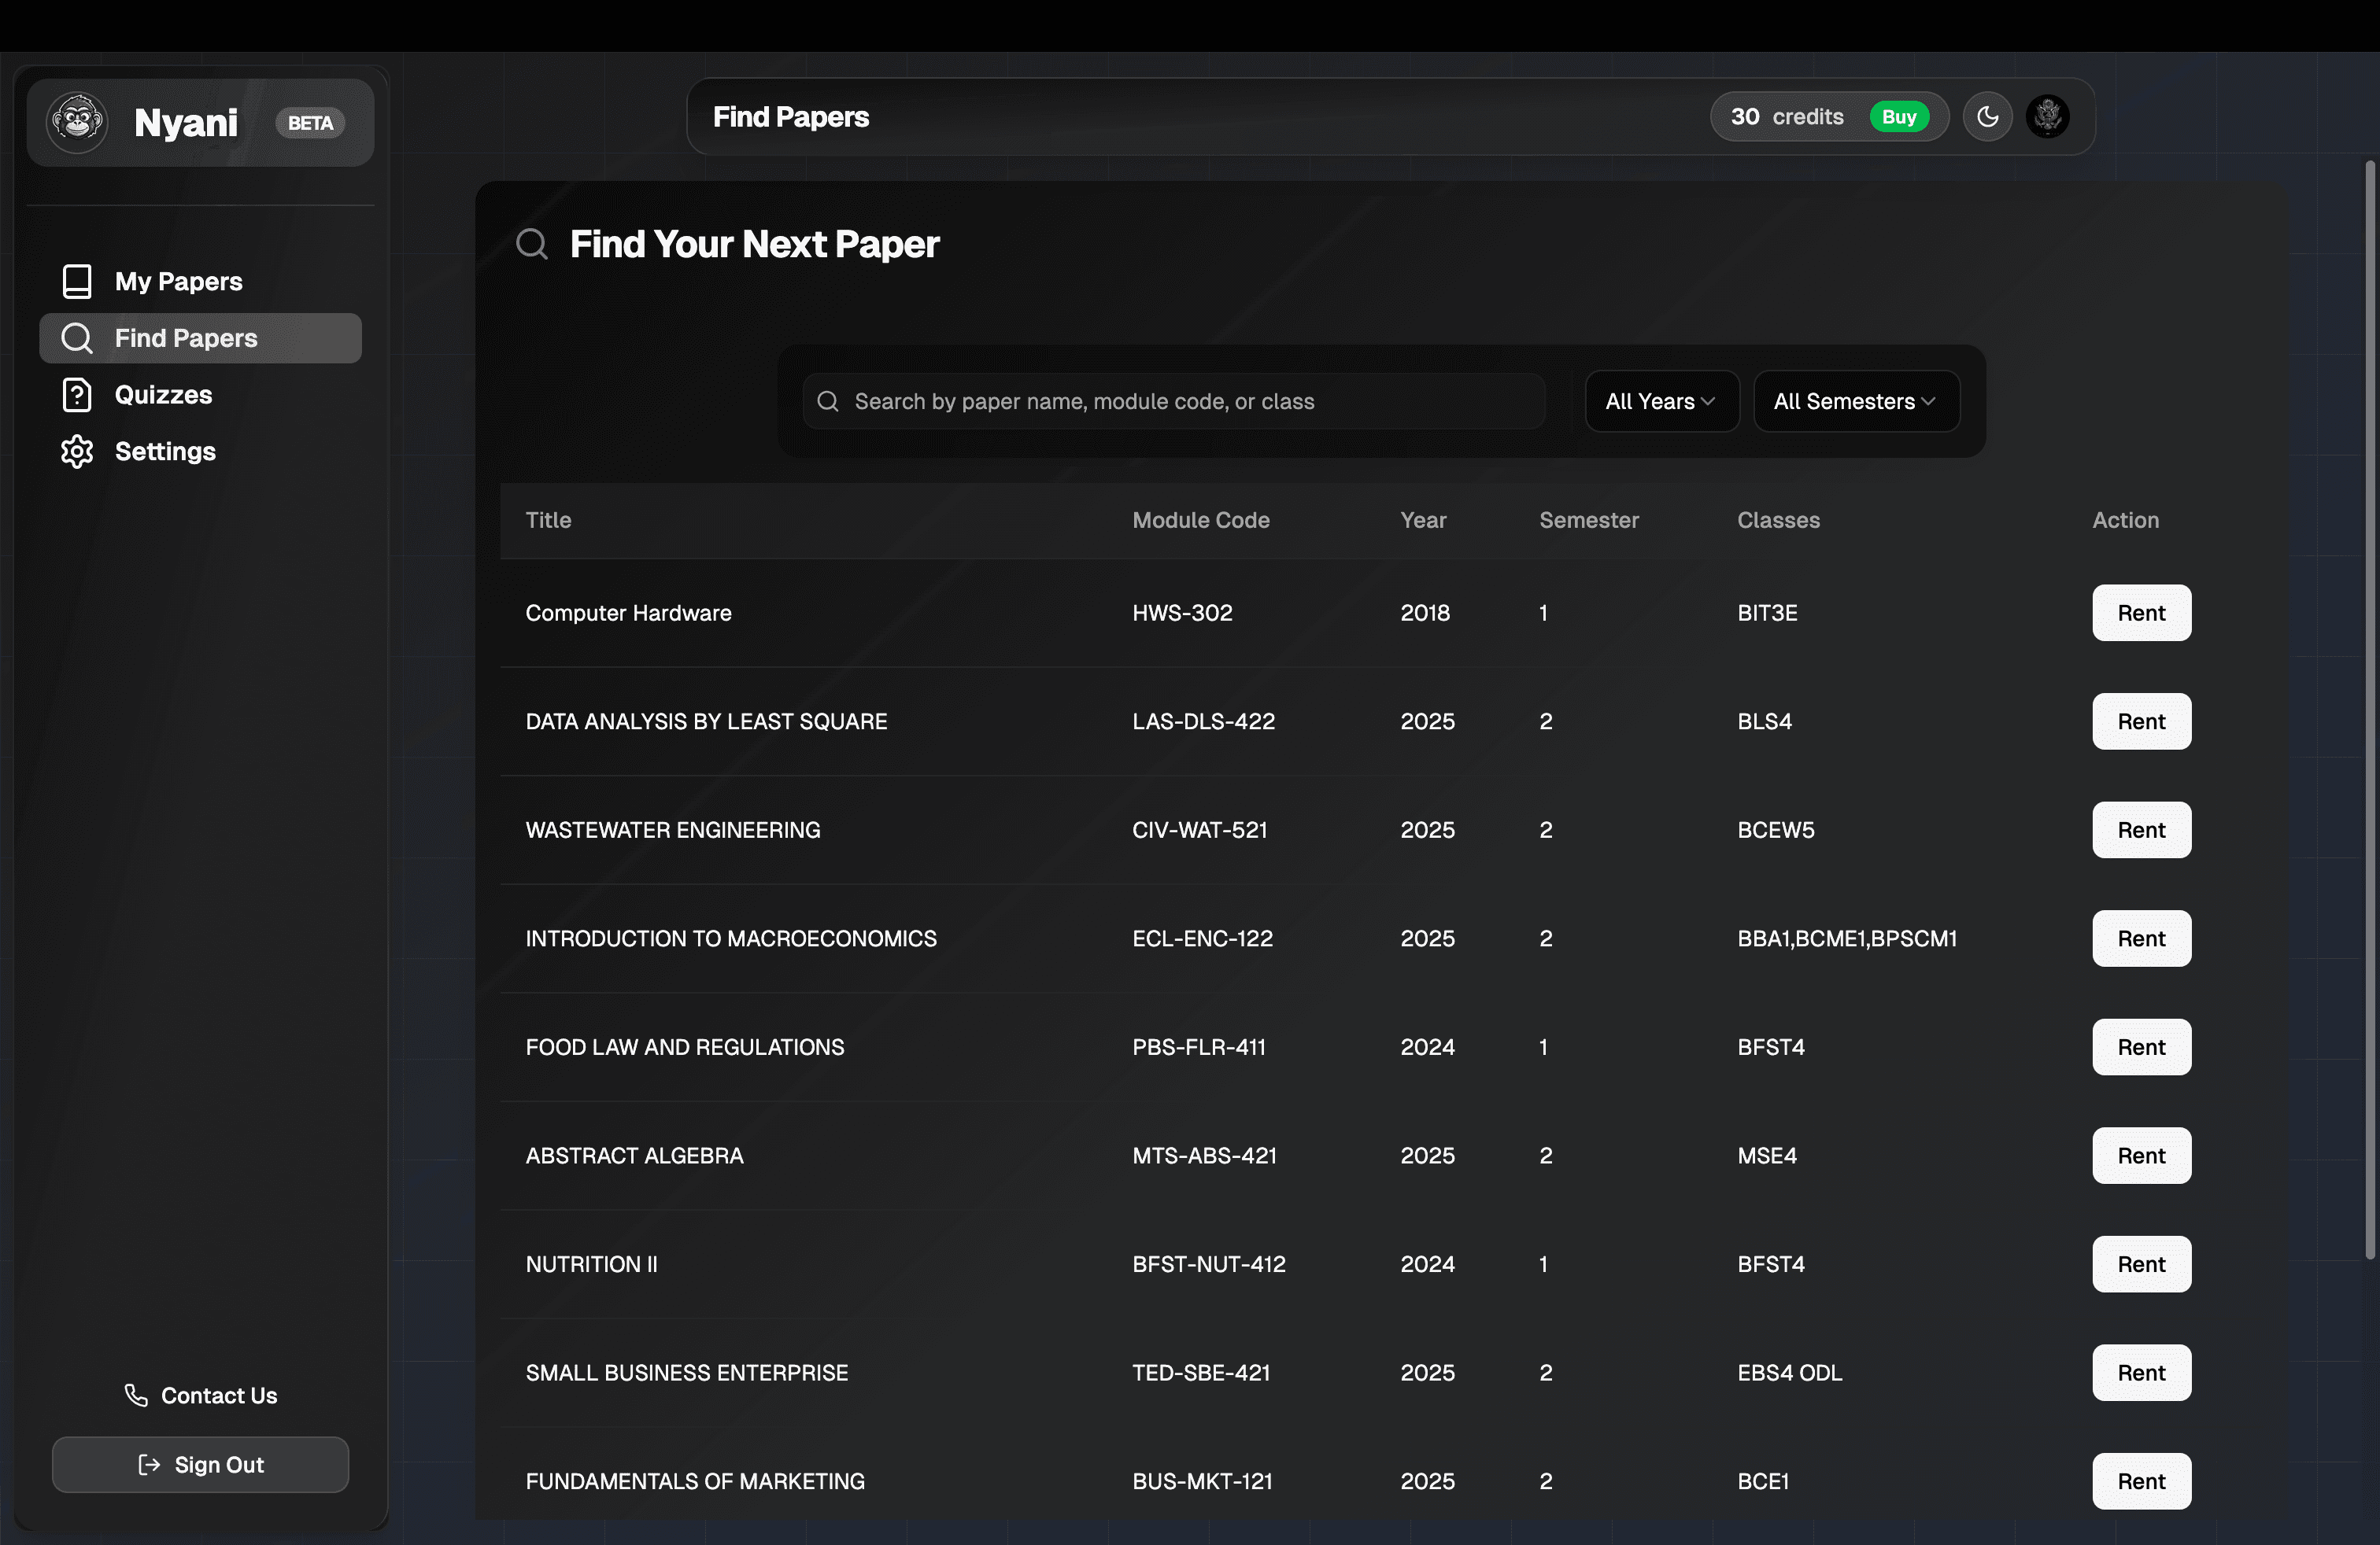Select the magnifier icon beside Find Papers
Screen dimensions: 2380x1545
point(77,337)
